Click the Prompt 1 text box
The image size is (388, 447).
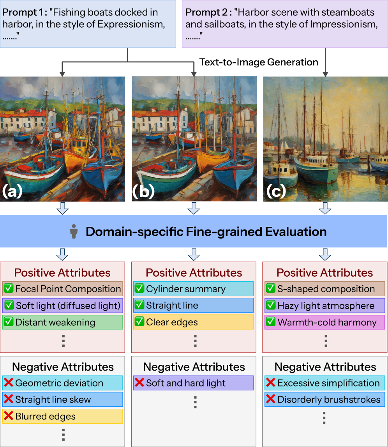tap(88, 24)
